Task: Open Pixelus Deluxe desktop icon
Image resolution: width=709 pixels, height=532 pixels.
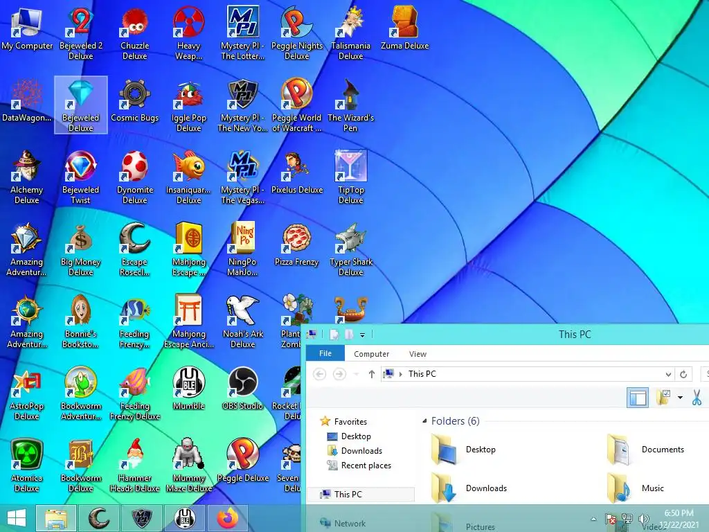Action: (296, 172)
